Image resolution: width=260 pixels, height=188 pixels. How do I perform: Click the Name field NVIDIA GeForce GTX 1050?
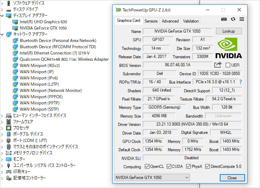tap(177, 31)
